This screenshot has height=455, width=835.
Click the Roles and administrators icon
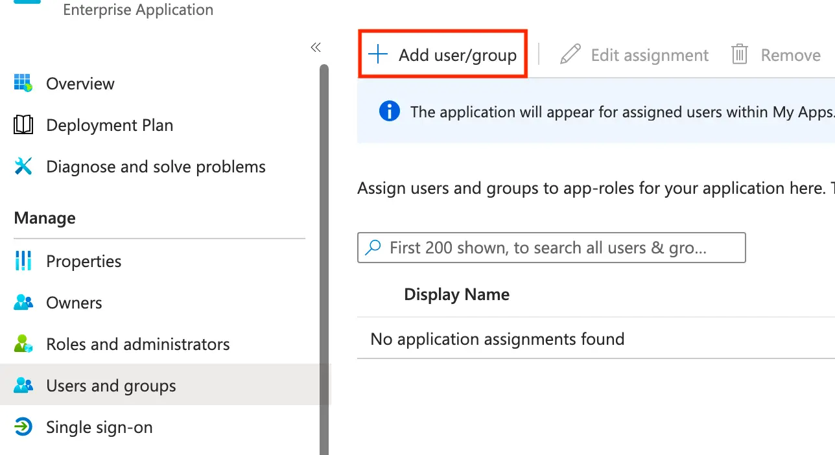tap(23, 344)
